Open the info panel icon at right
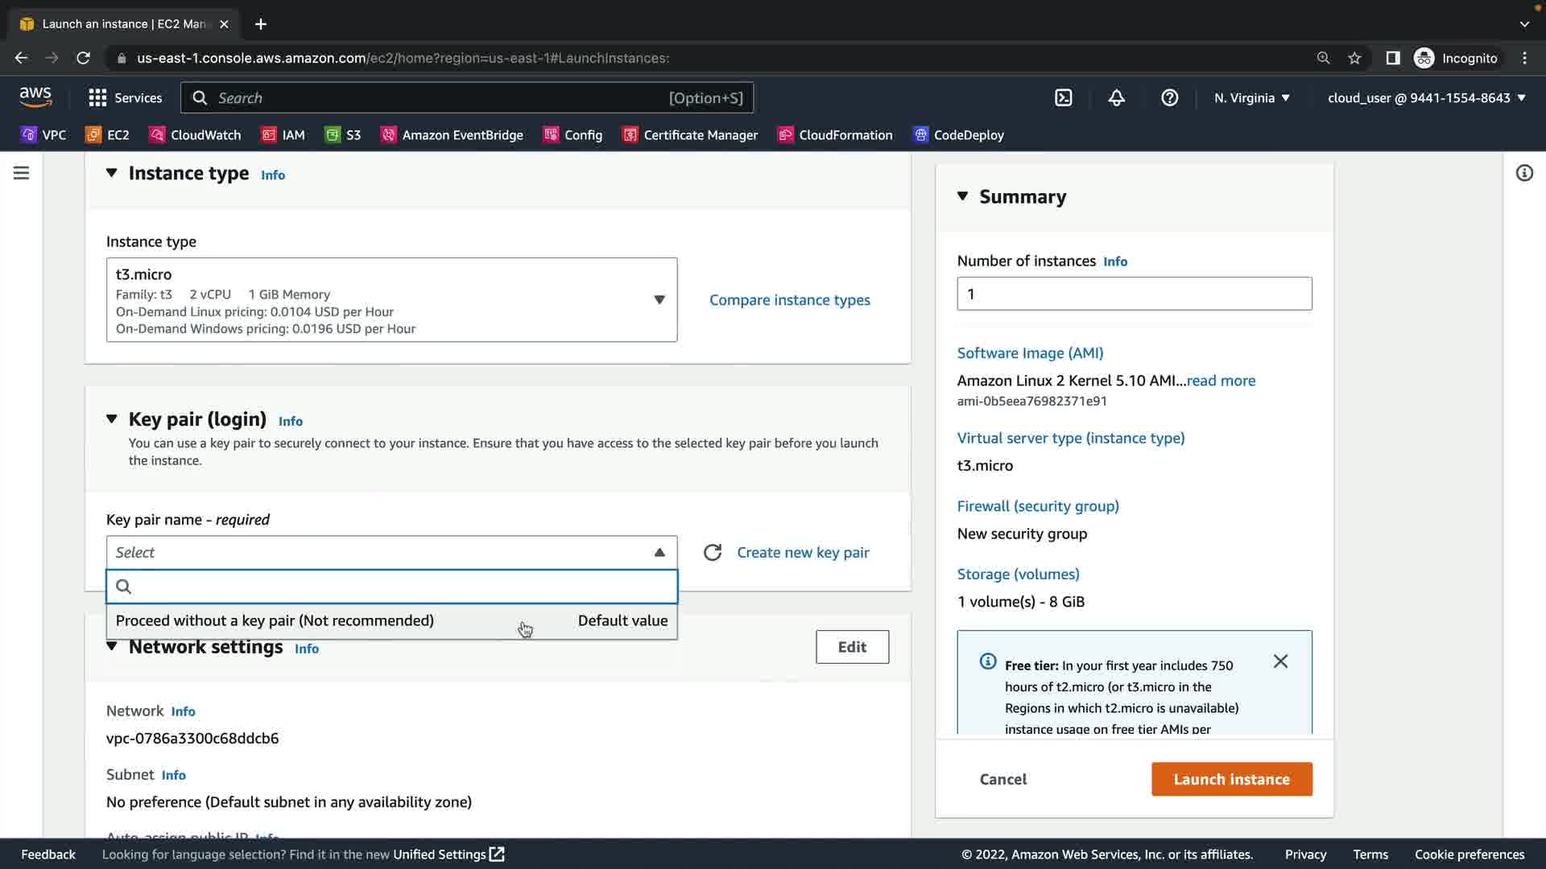 click(x=1524, y=173)
